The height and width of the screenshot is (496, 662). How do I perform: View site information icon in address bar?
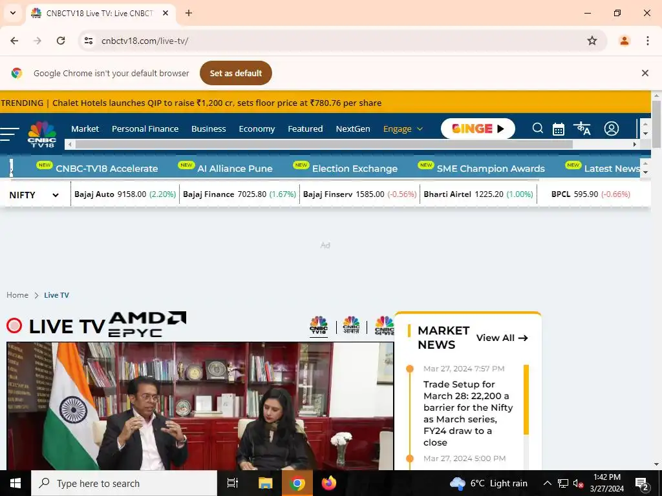pyautogui.click(x=88, y=41)
